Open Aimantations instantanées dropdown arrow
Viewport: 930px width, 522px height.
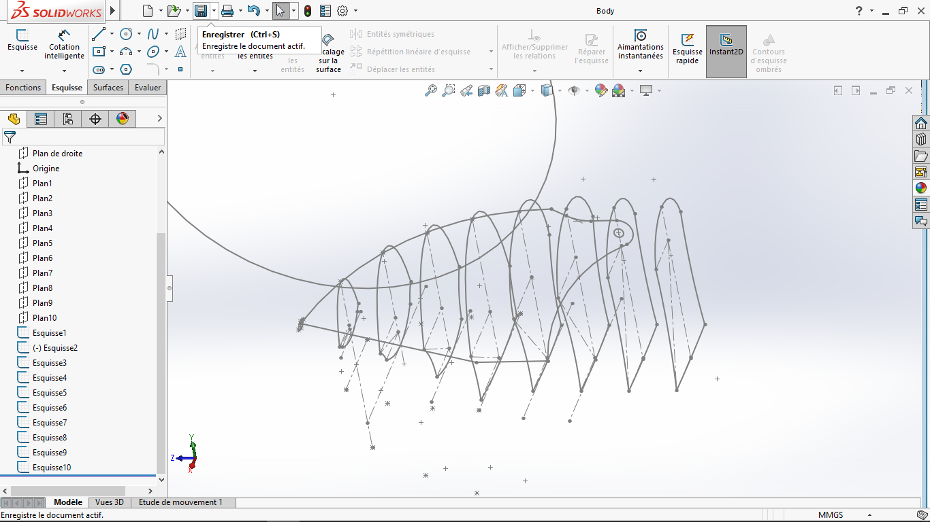point(641,71)
